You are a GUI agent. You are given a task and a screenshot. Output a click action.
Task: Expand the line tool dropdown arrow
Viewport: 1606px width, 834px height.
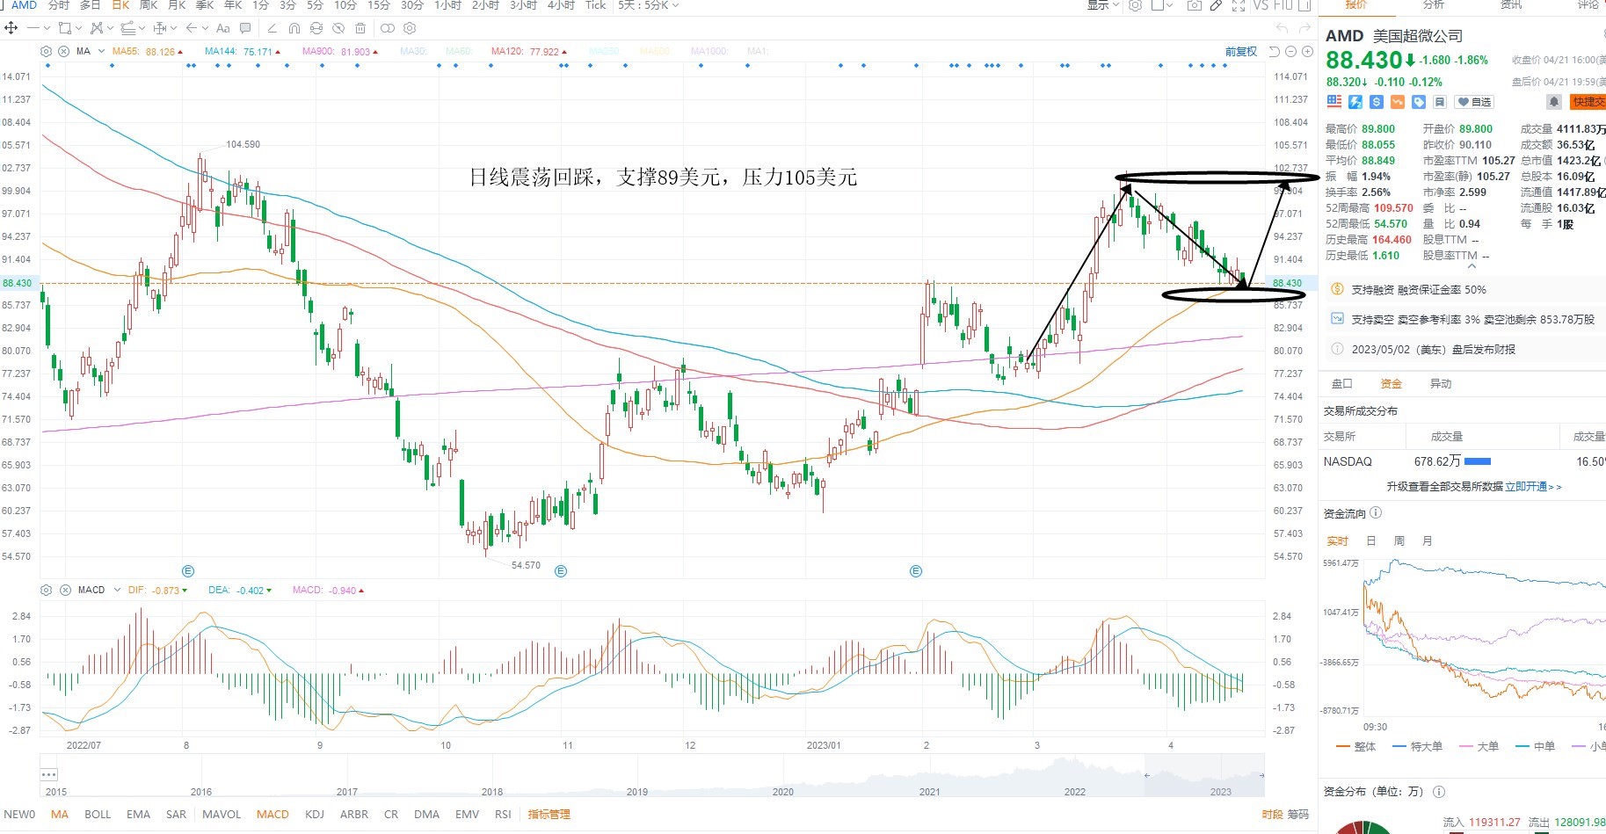click(47, 28)
